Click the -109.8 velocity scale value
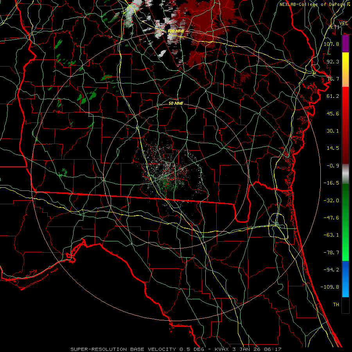This screenshot has height=352, width=352. coord(330,287)
